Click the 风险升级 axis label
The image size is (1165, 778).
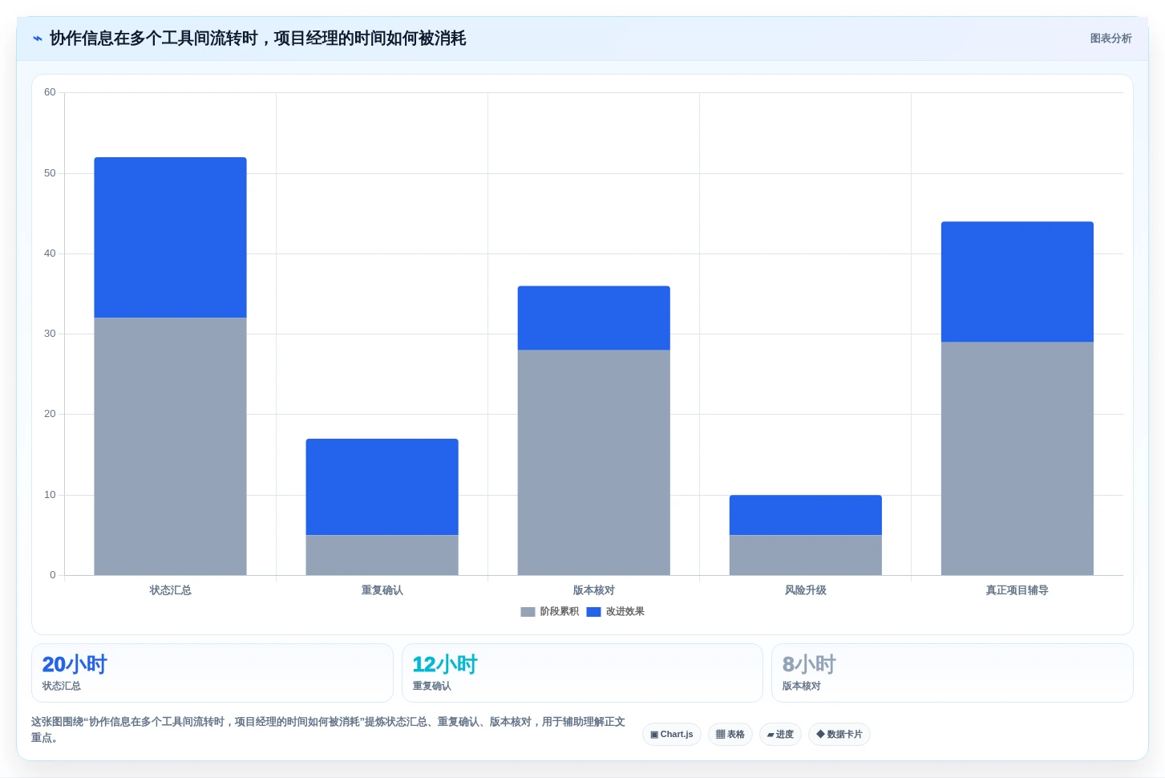point(805,590)
